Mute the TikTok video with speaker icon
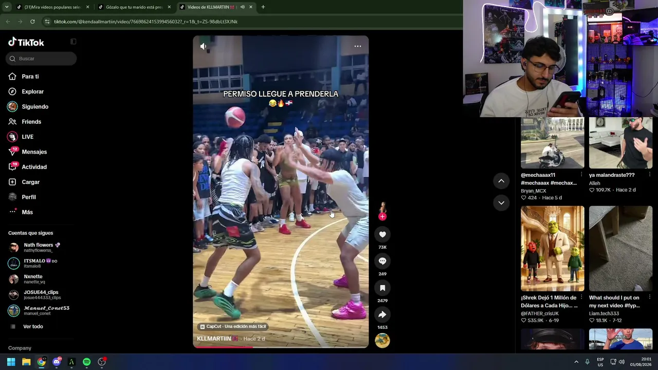This screenshot has width=658, height=370. 203,46
